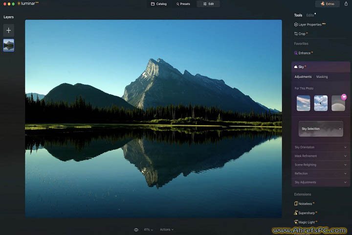Viewport: 352px width, 235px height.
Task: Click the Layers panel title
Action: click(x=8, y=17)
